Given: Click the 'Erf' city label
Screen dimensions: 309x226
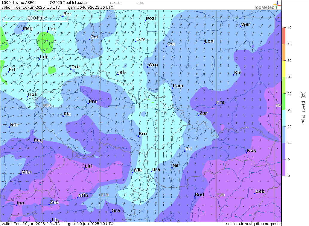Looking at the screenshot, I should coord(12,70).
